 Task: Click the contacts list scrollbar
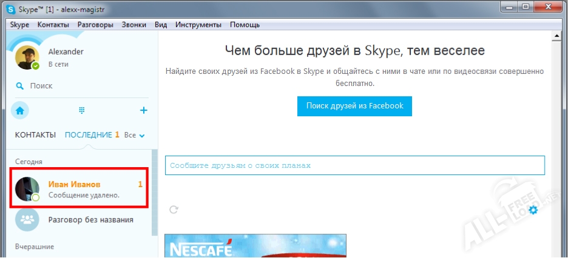pos(155,193)
